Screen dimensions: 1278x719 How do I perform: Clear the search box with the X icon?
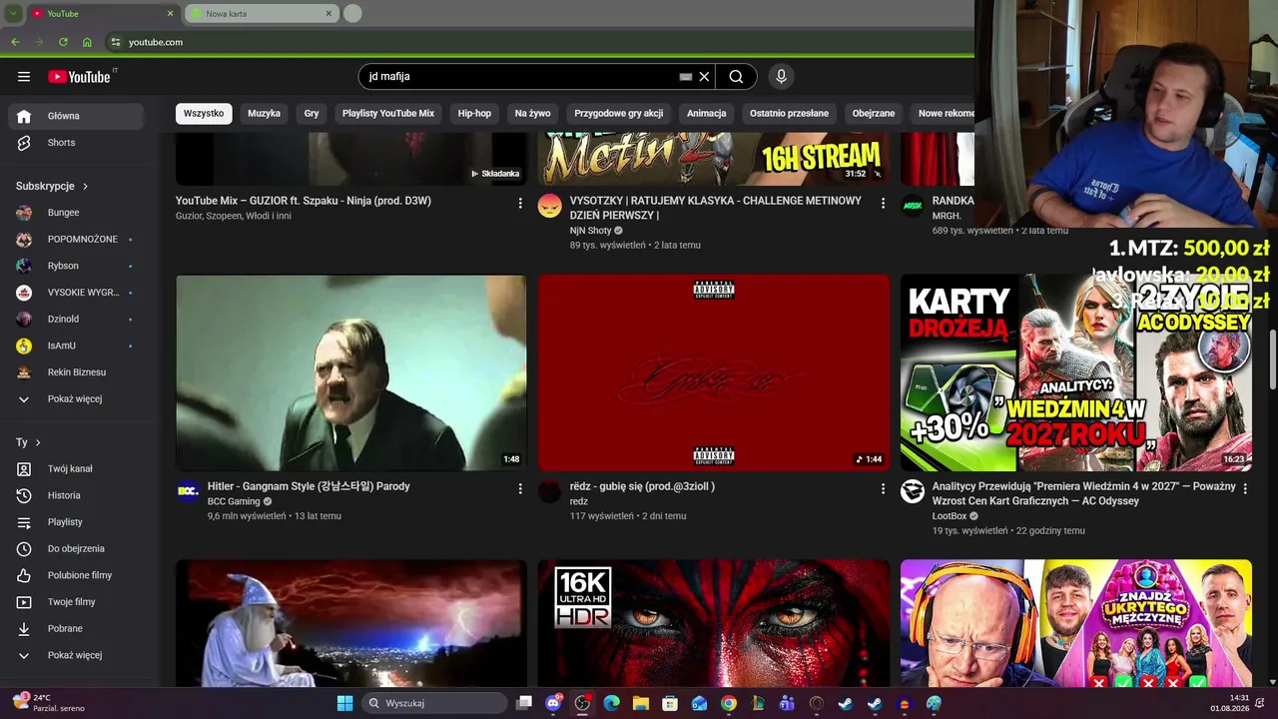coord(704,77)
